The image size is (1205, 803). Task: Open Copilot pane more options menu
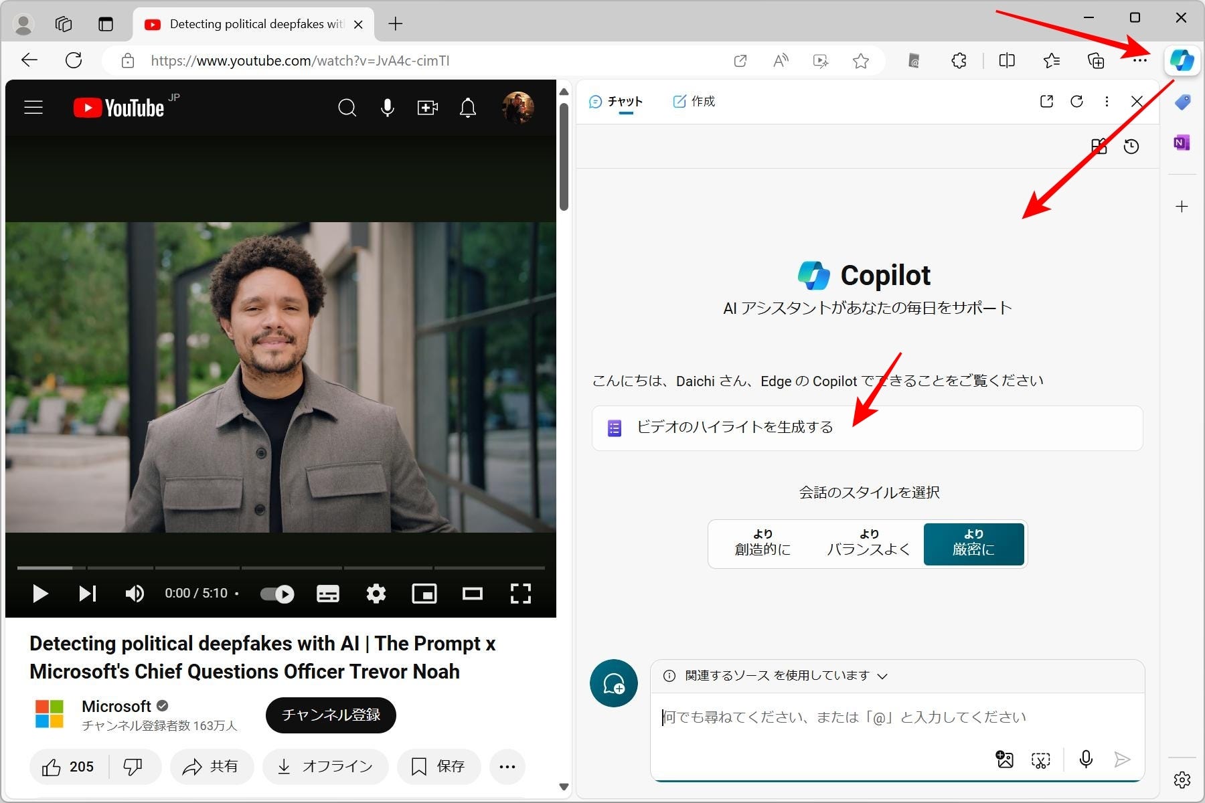pos(1107,101)
